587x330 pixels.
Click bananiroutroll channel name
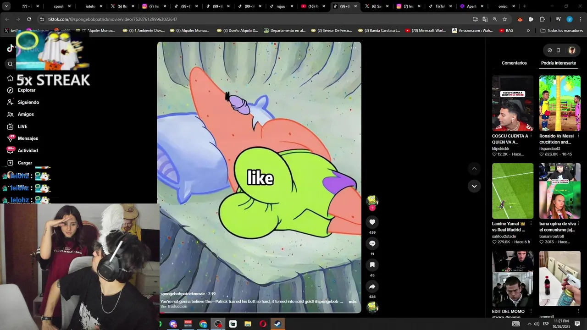[552, 236]
